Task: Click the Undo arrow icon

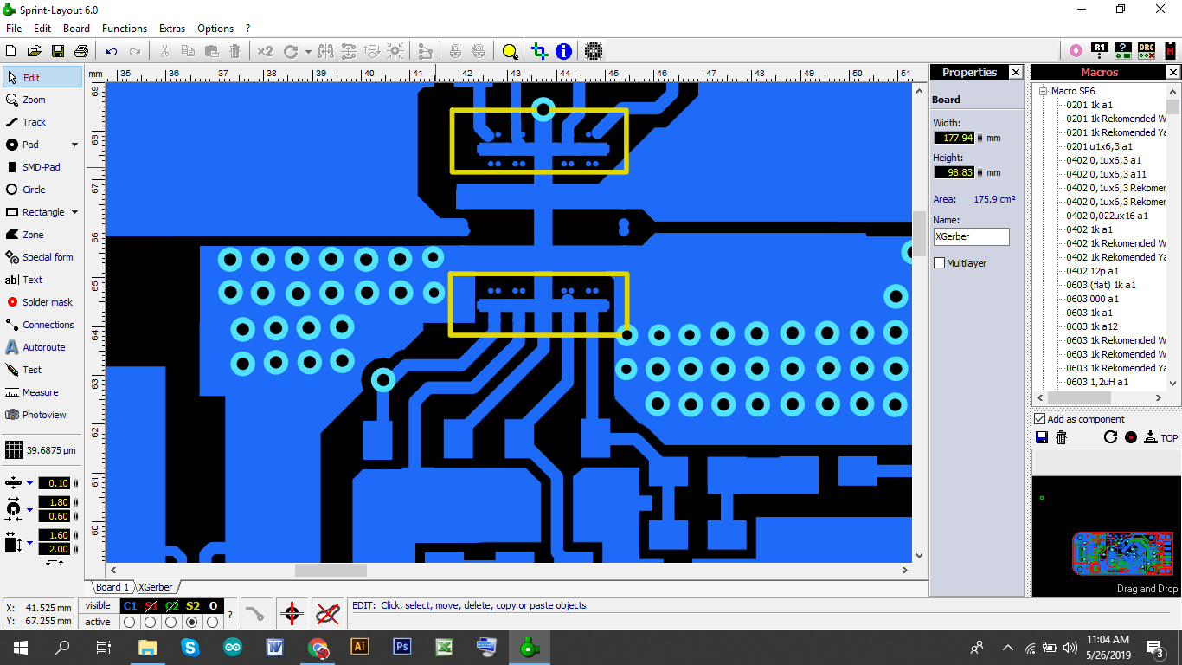Action: [x=112, y=51]
